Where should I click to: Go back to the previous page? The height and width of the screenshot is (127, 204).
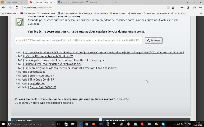tap(3, 8)
